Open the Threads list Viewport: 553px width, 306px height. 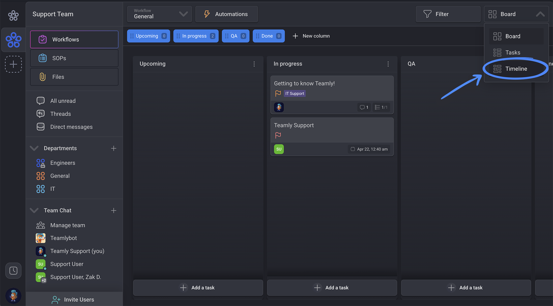click(60, 114)
